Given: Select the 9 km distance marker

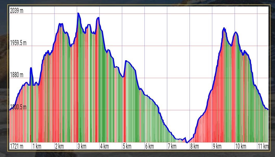Looking at the screenshot, I should 217,146.
